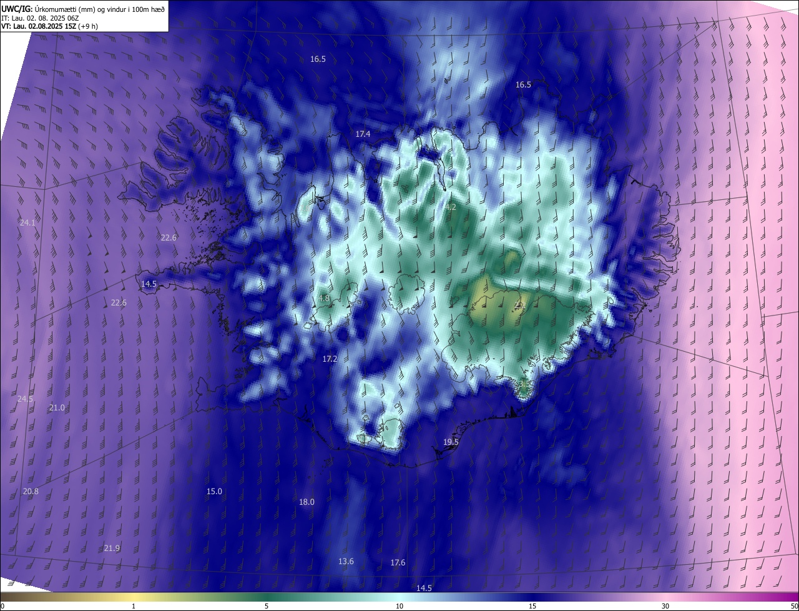799x611 pixels.
Task: Click the 18.0 value label on the map
Action: pyautogui.click(x=306, y=502)
